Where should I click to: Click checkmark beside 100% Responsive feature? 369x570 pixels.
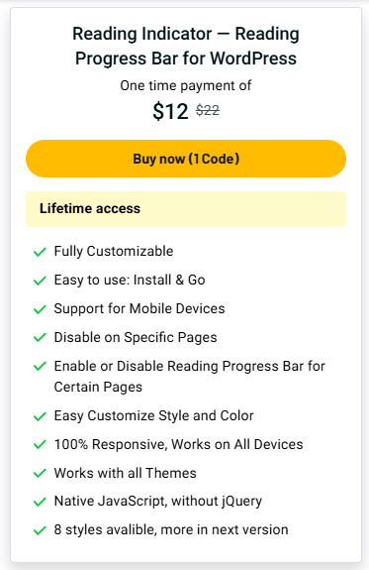40,444
